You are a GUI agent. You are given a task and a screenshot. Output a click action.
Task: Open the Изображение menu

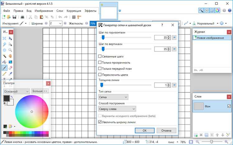[44, 11]
